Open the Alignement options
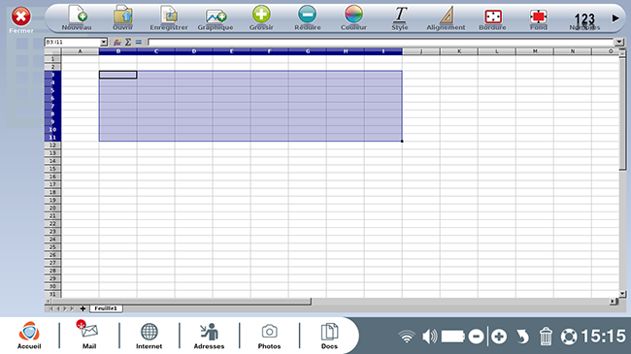Viewport: 631px width, 354px height. click(446, 17)
